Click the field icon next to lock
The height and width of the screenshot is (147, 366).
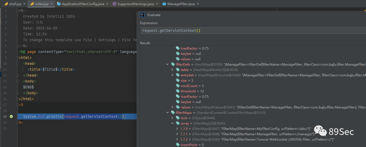[178, 118]
